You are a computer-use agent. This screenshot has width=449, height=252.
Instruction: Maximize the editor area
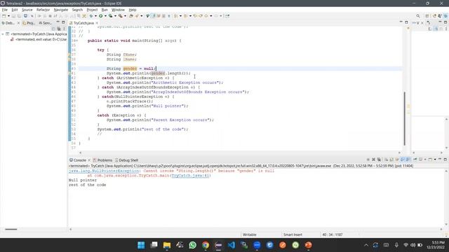406,22
